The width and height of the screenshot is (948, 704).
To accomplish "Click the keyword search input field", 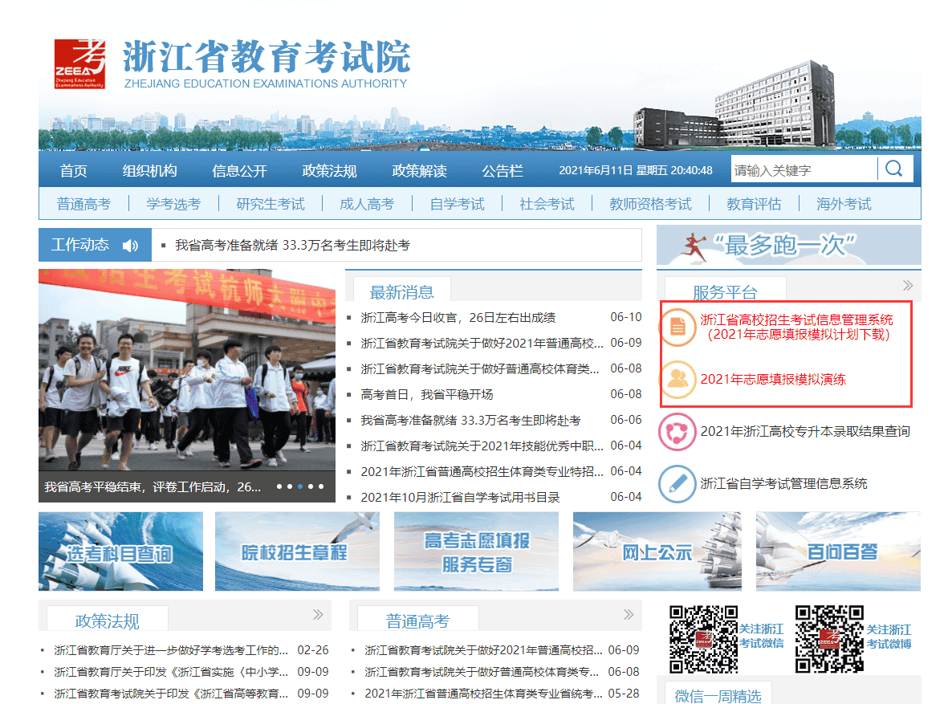I will [803, 170].
